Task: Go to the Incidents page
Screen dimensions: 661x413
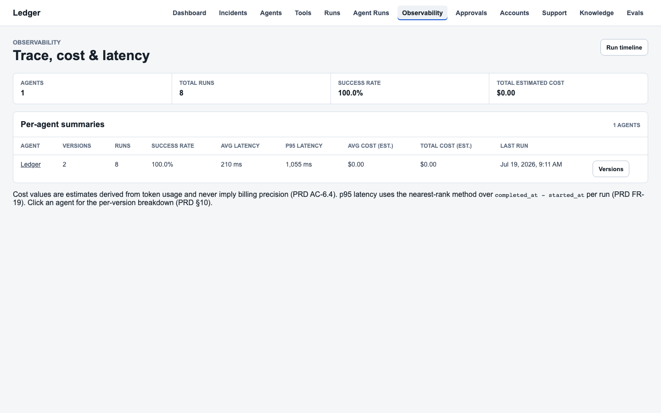Action: [233, 13]
